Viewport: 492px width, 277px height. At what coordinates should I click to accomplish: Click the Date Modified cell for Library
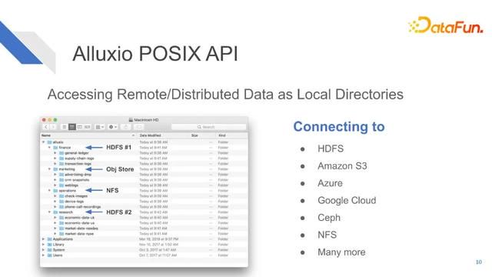[159, 245]
